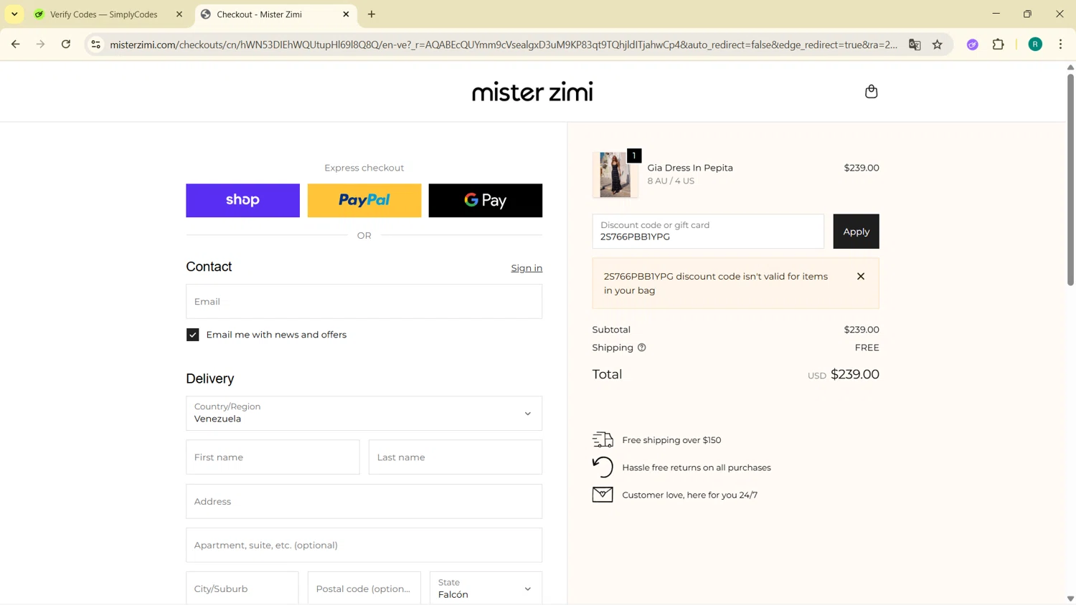Viewport: 1076px width, 605px height.
Task: Click the mister zimi logo
Action: click(532, 92)
